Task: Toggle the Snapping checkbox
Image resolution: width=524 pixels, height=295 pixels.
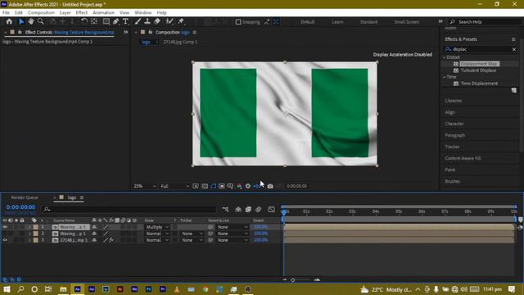Action: click(238, 22)
